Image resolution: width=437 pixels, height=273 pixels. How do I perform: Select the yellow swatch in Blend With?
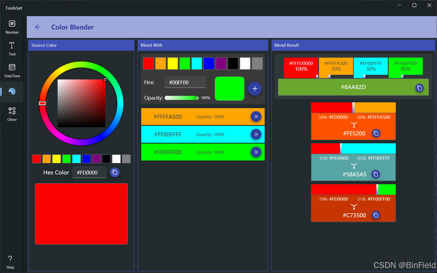173,64
